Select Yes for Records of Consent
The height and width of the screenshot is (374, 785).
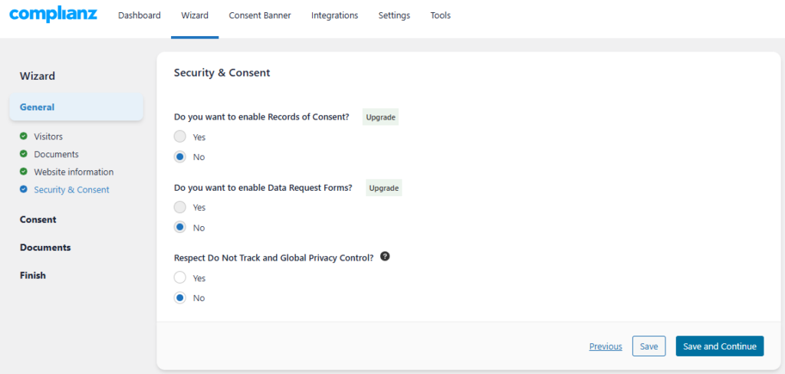(179, 136)
